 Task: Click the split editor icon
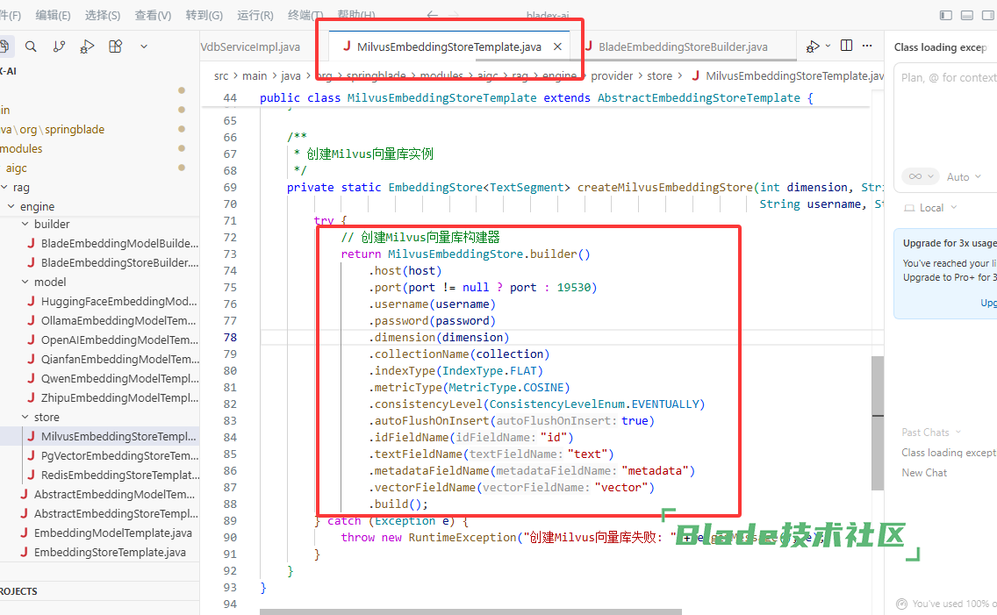coord(846,46)
